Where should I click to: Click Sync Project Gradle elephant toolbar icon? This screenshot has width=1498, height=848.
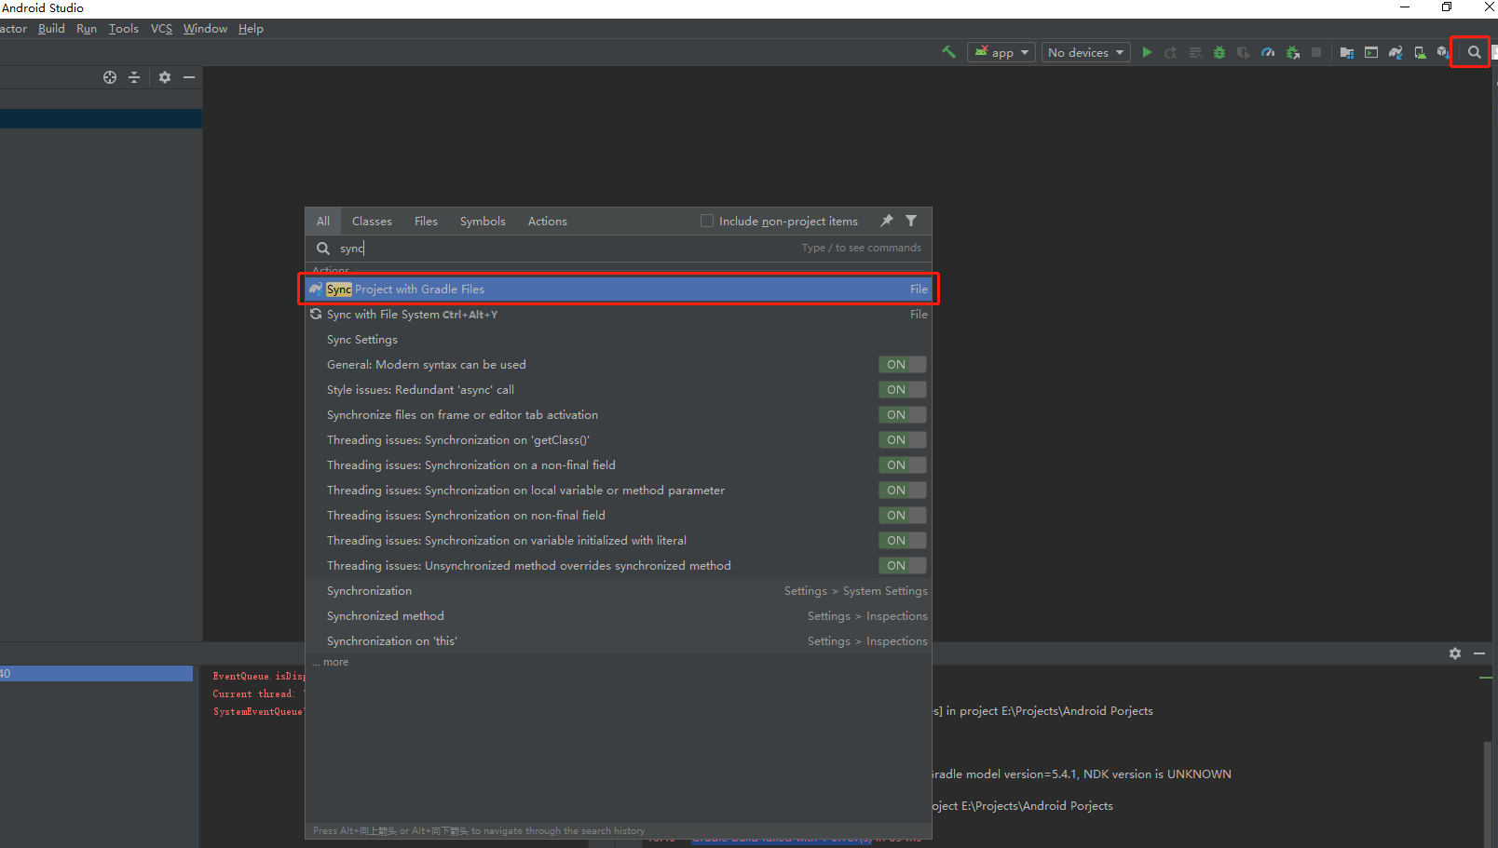click(x=1396, y=52)
